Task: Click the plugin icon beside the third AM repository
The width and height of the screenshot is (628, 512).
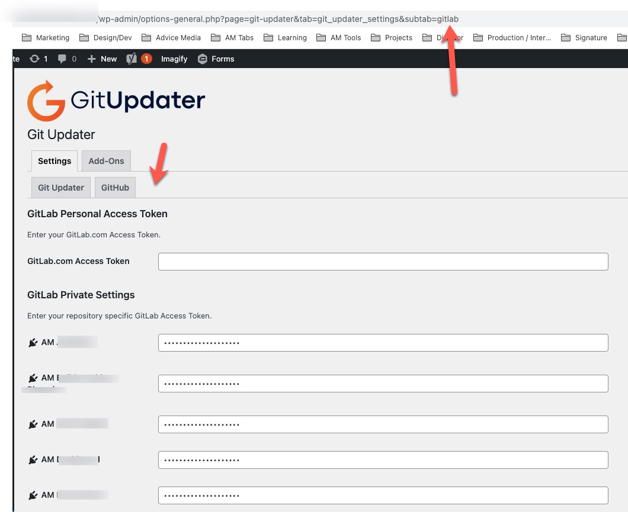Action: [x=33, y=424]
